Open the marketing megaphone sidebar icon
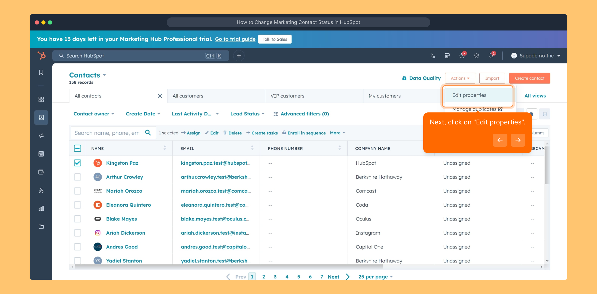The image size is (597, 294). pos(41,136)
